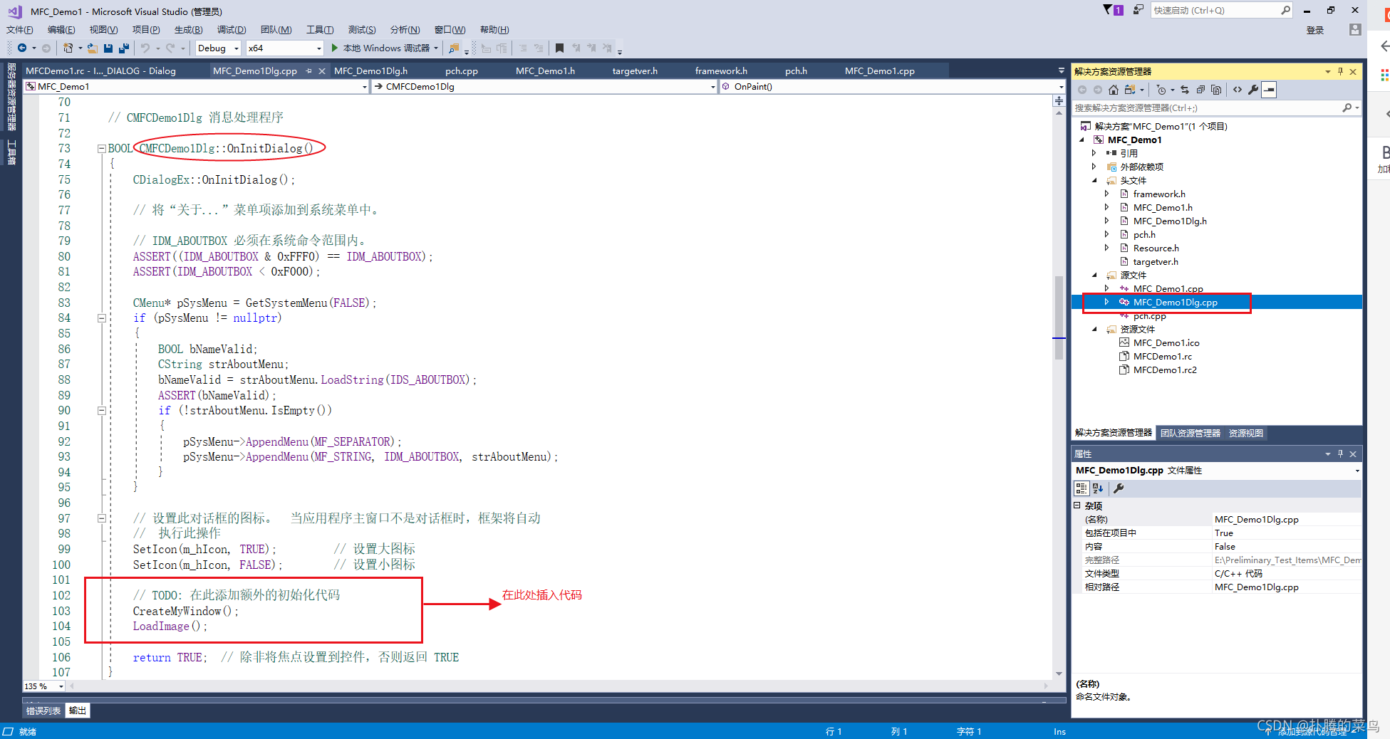Click the editor vertical scrollbar thumb
Screen dimensions: 1390x739
pyautogui.click(x=1059, y=318)
